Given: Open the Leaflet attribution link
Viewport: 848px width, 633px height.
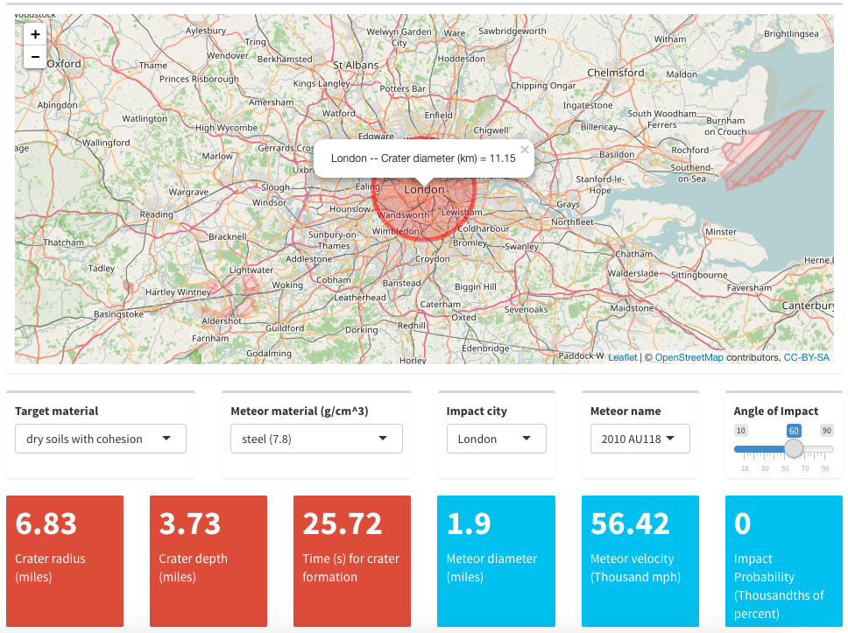Looking at the screenshot, I should click(622, 357).
